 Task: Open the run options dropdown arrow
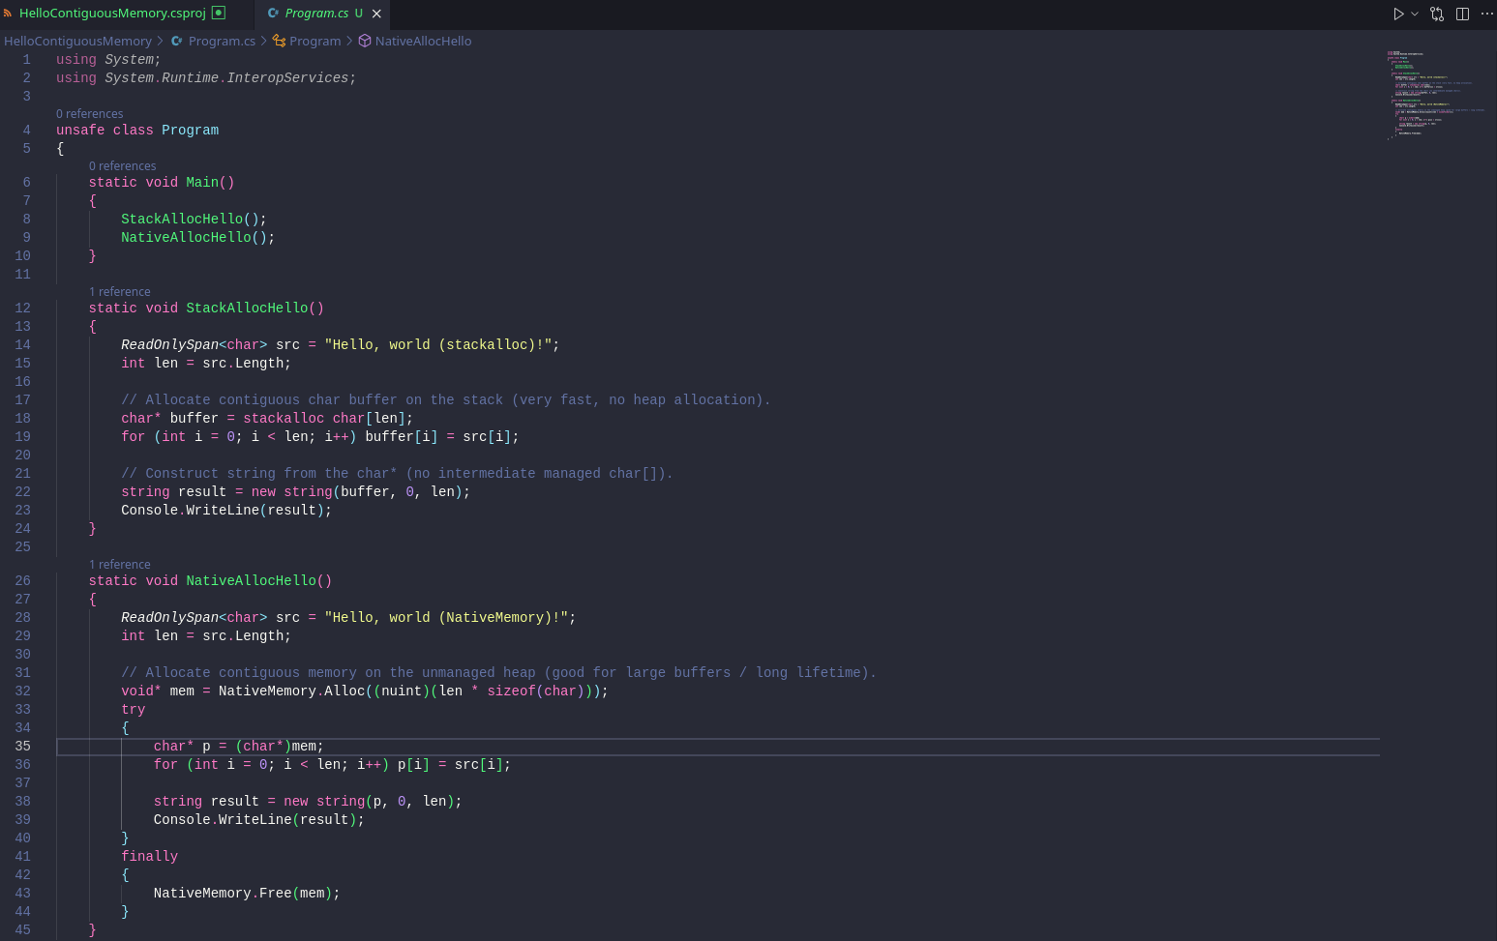click(x=1415, y=14)
